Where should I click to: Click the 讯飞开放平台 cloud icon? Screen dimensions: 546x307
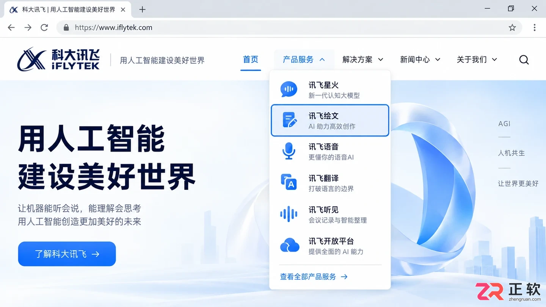[x=290, y=245]
